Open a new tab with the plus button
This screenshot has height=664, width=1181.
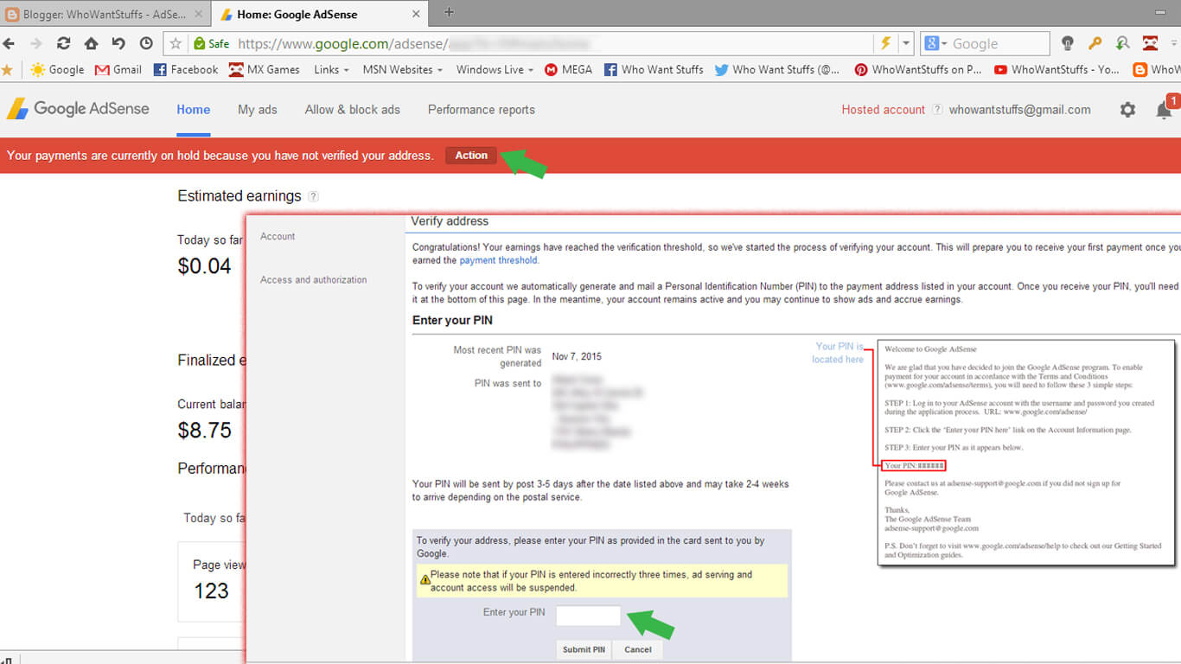[449, 12]
